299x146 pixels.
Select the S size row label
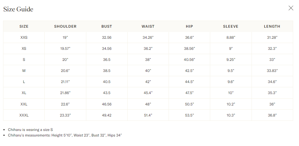point(24,60)
